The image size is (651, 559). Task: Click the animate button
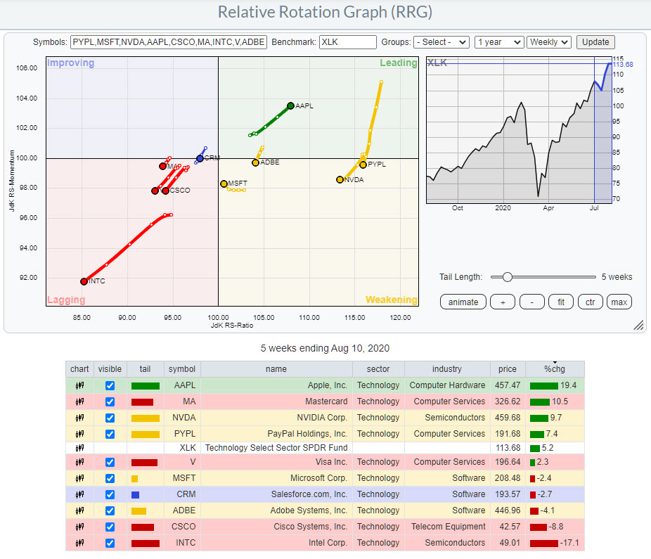click(x=463, y=302)
